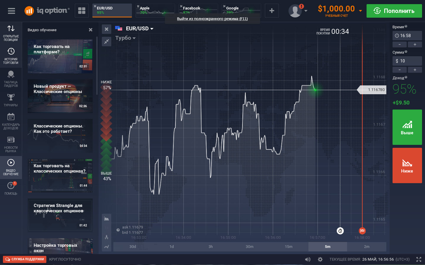The height and width of the screenshot is (265, 425).
Task: Select the 3h timeframe
Action: click(x=211, y=247)
